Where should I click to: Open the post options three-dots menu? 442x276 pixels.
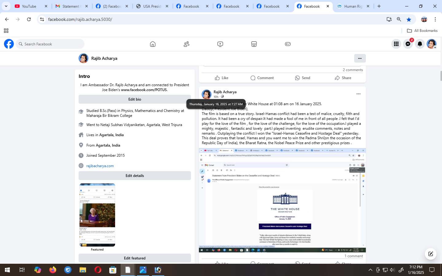tap(359, 94)
